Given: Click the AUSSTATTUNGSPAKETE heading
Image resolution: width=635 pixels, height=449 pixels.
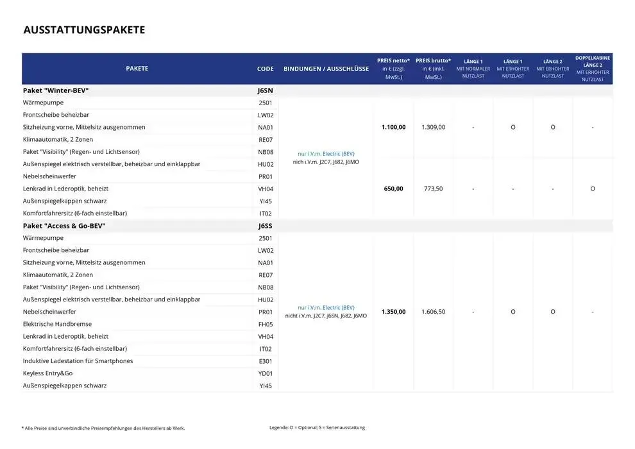Looking at the screenshot, I should click(x=84, y=30).
